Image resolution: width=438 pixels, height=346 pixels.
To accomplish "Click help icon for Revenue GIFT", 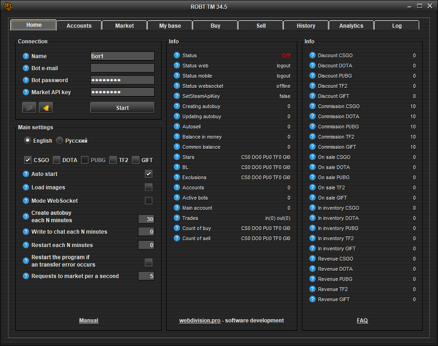I will tap(313, 299).
